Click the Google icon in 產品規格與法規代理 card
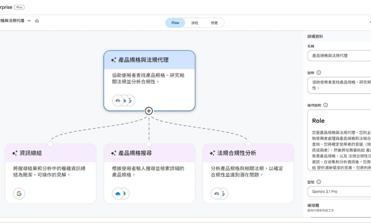This screenshot has height=223, width=371. (129, 101)
